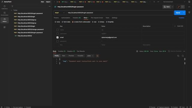This screenshot has width=192, height=108.
Task: Search the response with the magnifier icon
Action: 183,56
